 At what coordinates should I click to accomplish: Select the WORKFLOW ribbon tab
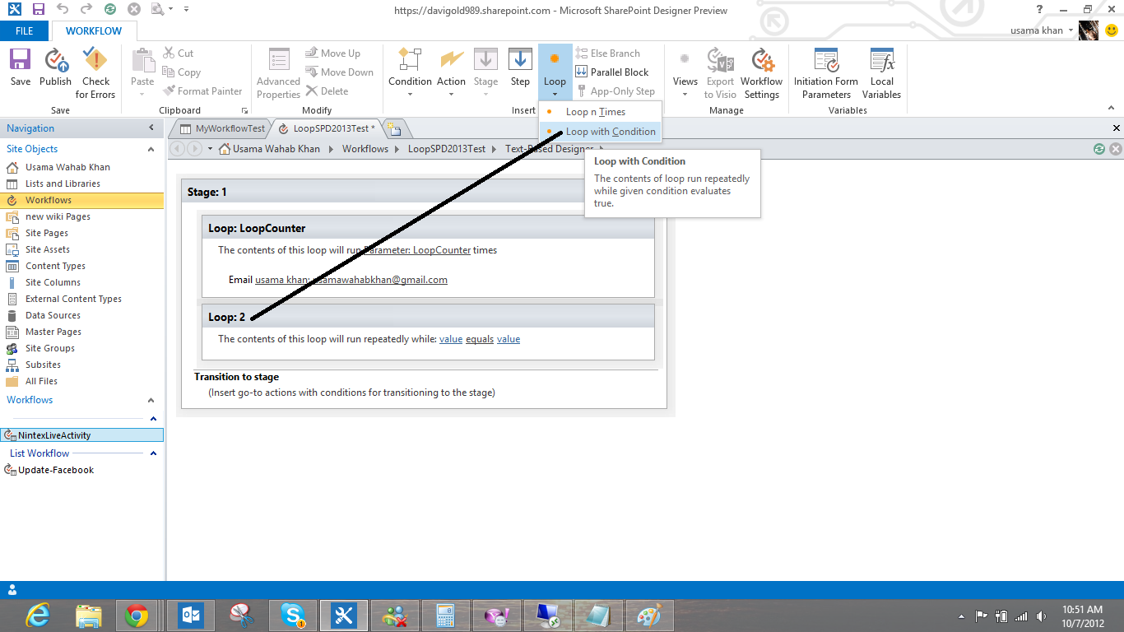[x=94, y=31]
